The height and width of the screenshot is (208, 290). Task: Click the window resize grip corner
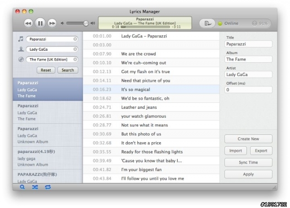tap(274, 188)
